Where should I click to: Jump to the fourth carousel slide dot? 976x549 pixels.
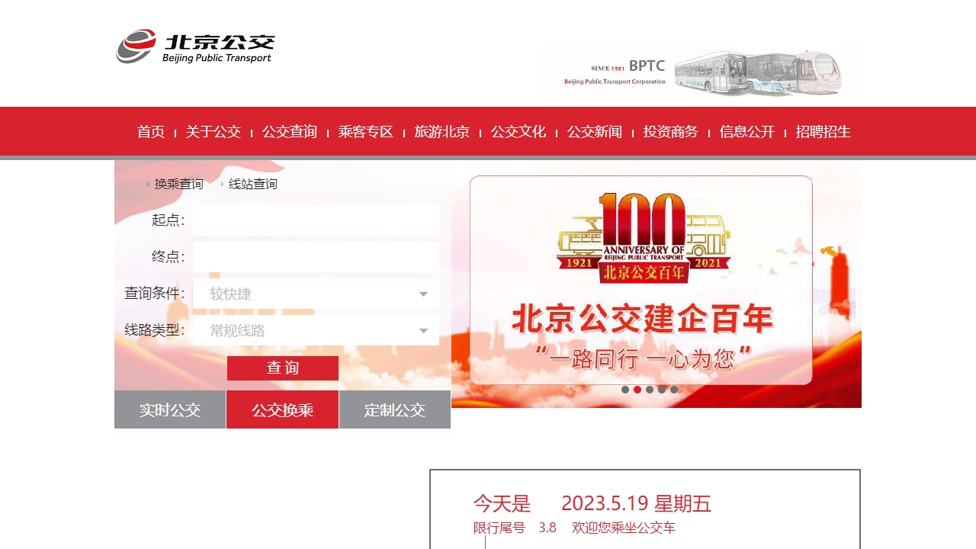pyautogui.click(x=662, y=390)
